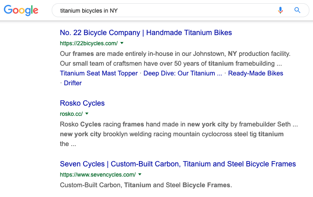Start voice search with the microphone icon
The width and height of the screenshot is (313, 197).
[280, 10]
